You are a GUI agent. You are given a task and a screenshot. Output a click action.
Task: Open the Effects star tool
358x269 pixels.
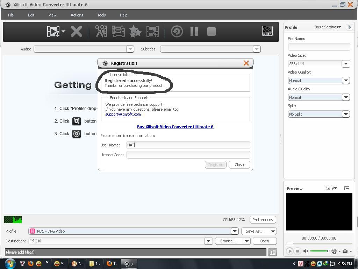(x=135, y=31)
